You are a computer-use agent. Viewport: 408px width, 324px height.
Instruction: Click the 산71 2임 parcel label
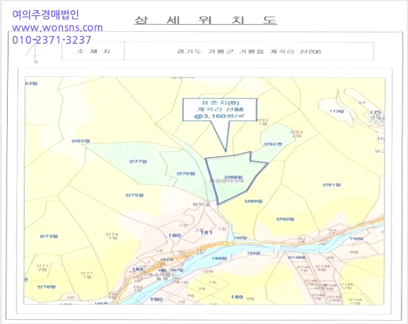pos(42,268)
